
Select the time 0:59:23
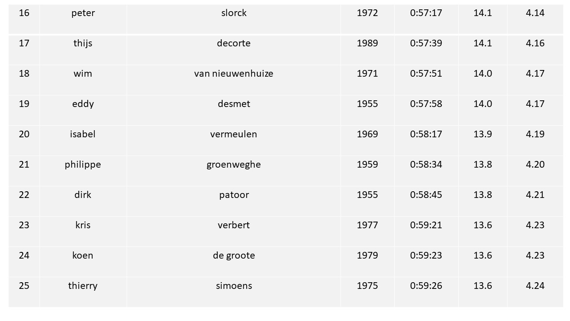pos(426,255)
